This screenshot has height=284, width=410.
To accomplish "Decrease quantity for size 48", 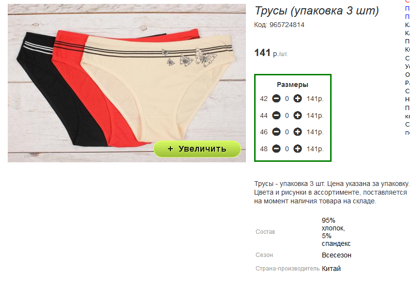I will [x=276, y=149].
